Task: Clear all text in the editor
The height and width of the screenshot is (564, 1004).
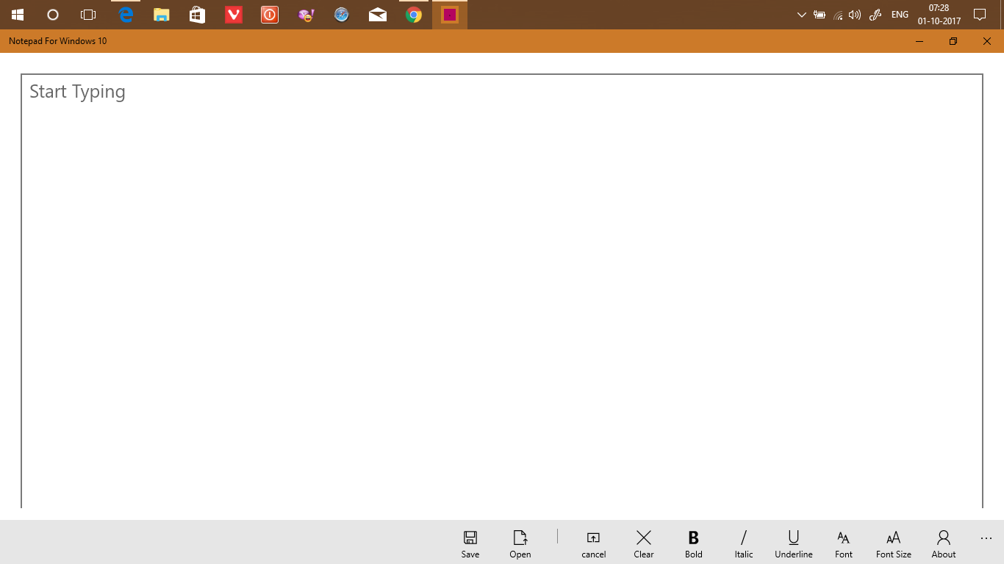Action: click(x=643, y=543)
